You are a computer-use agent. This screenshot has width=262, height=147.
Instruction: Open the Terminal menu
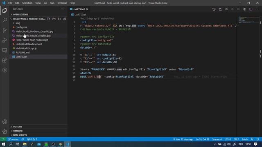tap(62, 3)
